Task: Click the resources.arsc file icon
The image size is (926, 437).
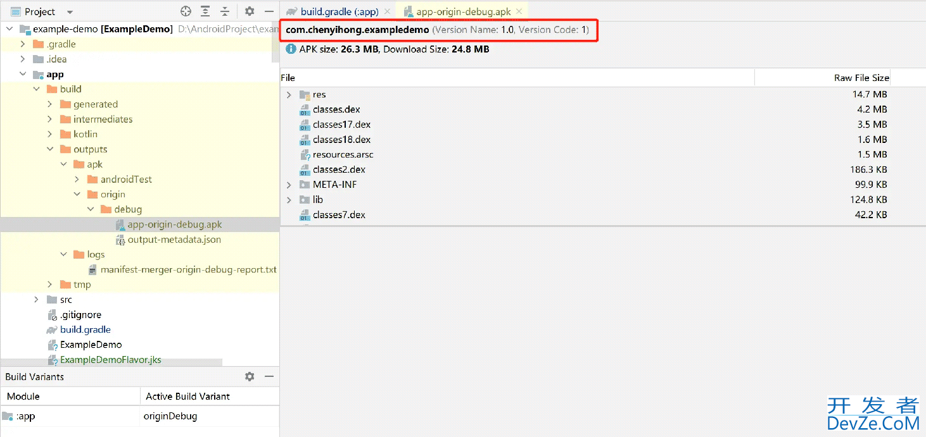Action: click(305, 155)
